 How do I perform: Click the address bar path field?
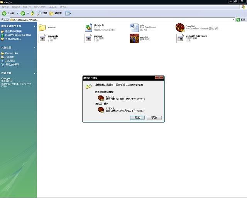pyautogui.click(x=116, y=19)
